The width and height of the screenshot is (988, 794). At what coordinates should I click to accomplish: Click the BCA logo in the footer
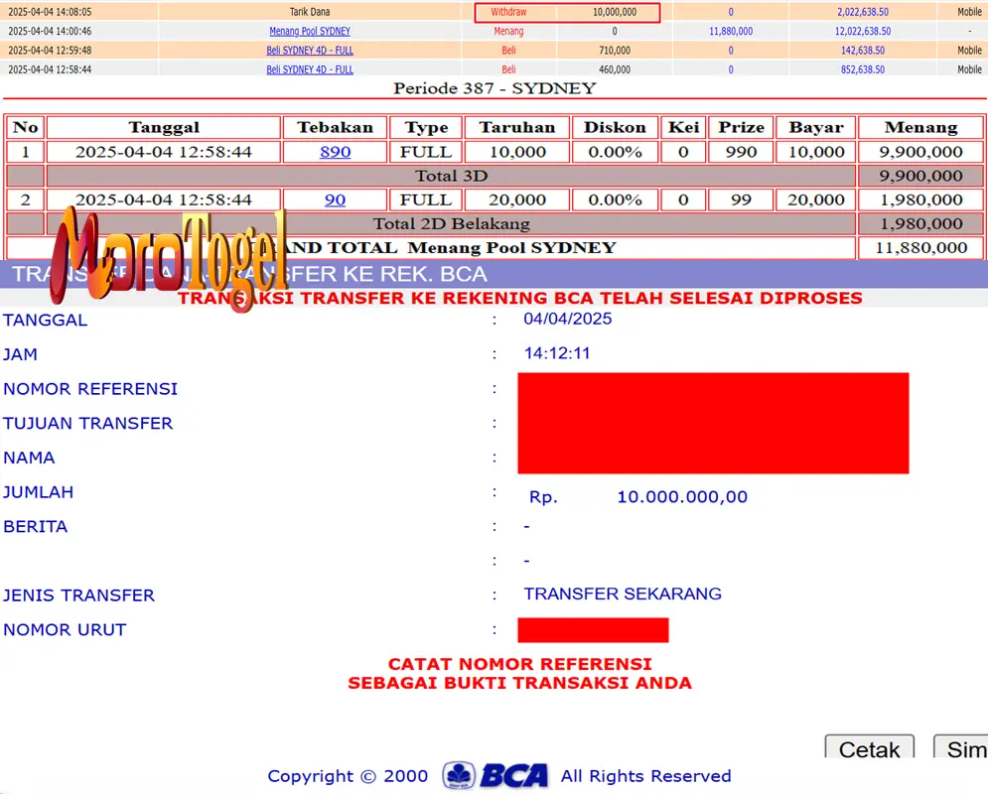point(495,776)
